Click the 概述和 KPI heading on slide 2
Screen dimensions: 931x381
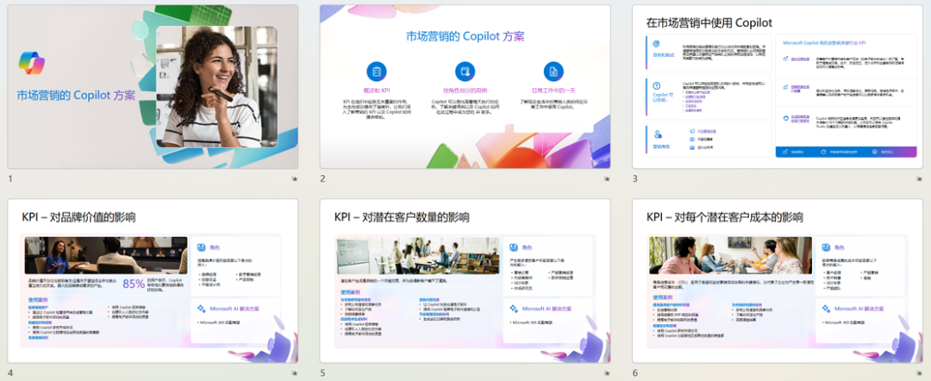(x=377, y=91)
